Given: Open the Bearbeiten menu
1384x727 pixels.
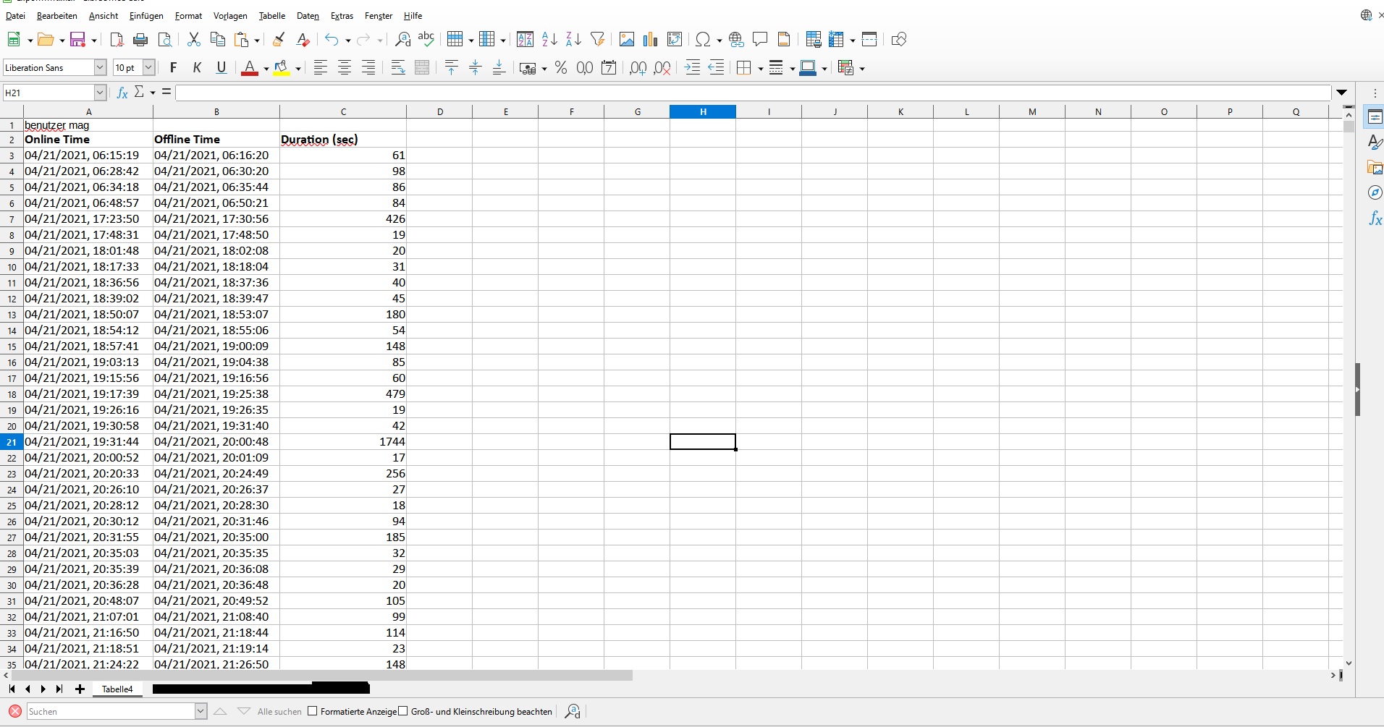Looking at the screenshot, I should coord(56,15).
